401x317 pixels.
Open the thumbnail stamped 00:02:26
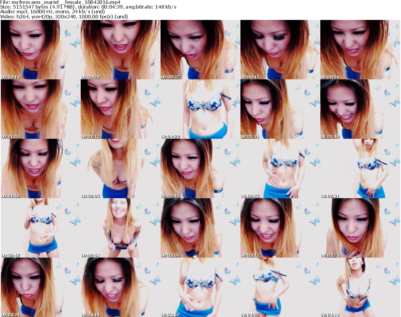click(280, 168)
